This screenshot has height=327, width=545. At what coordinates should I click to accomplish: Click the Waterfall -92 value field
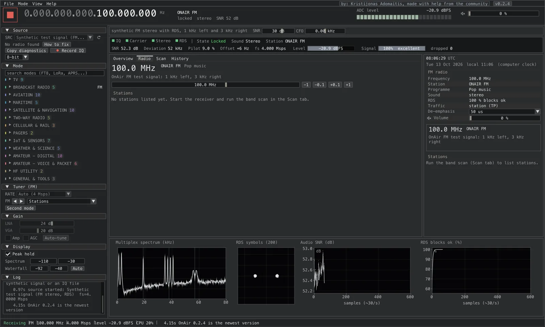coord(39,268)
